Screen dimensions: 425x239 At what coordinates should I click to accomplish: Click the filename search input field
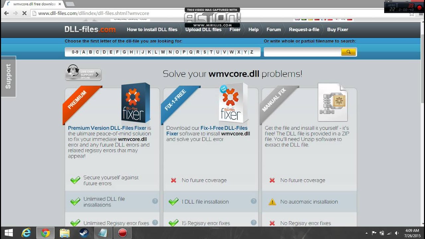pos(302,52)
